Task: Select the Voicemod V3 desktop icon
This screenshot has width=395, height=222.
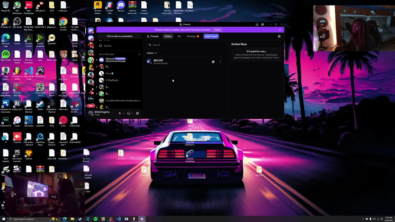Action: click(x=6, y=122)
